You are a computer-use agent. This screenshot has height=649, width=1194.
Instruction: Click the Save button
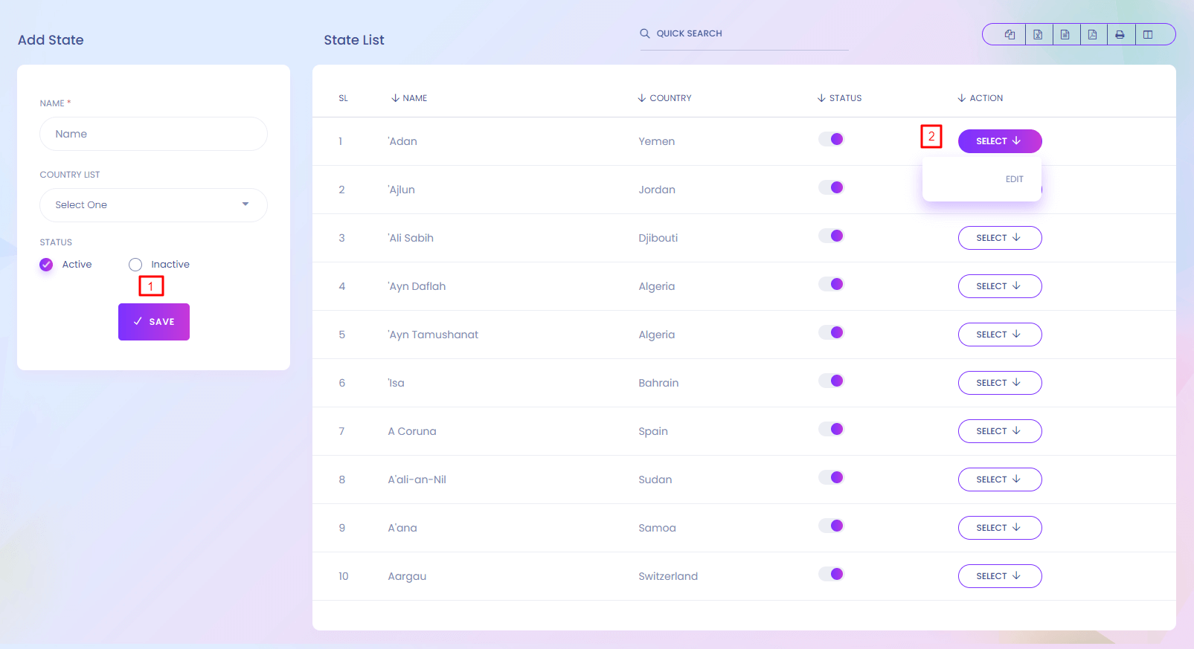pyautogui.click(x=154, y=322)
